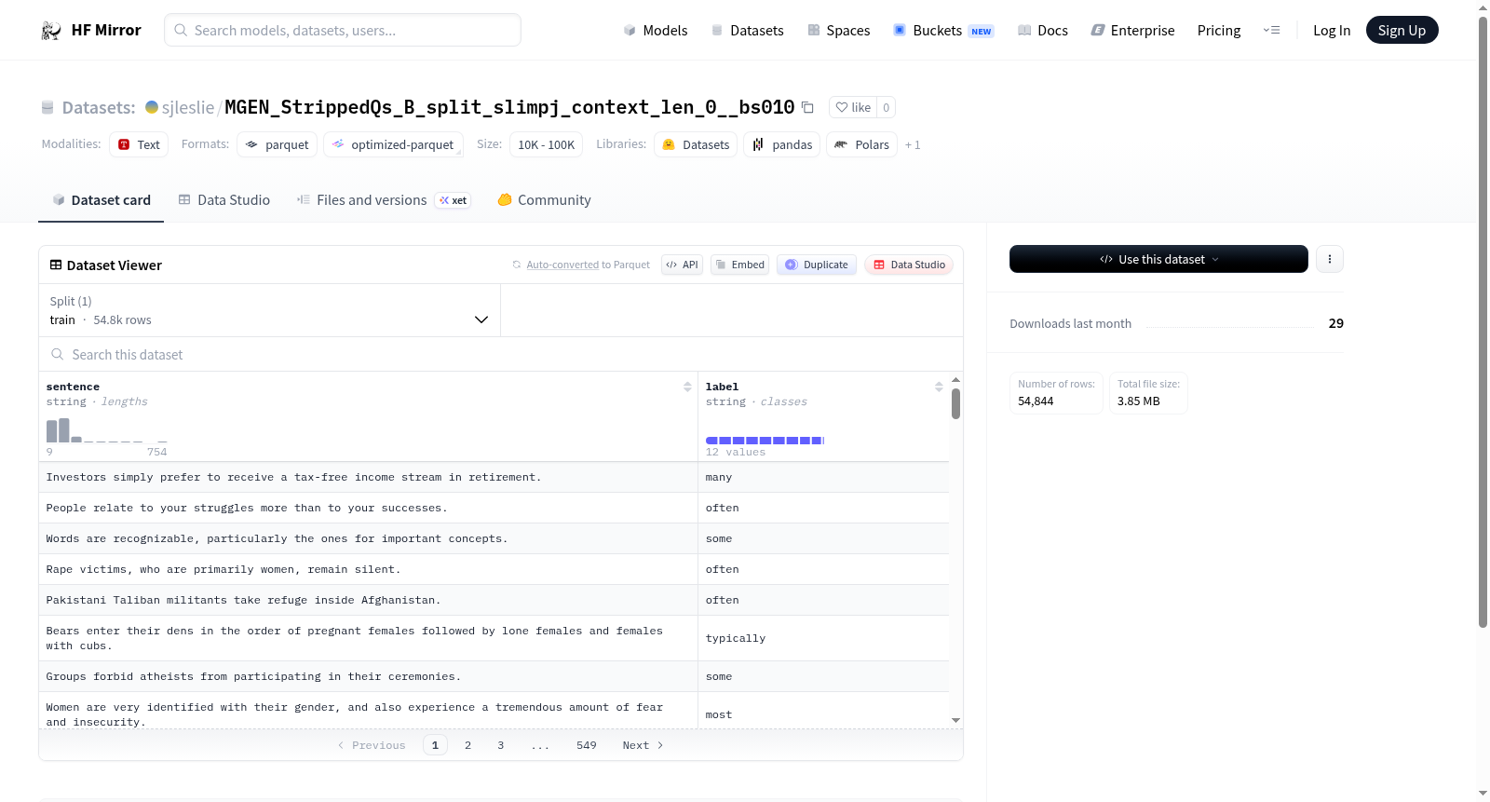1490x802 pixels.
Task: Open Buckets in top navigation
Action: tap(943, 31)
